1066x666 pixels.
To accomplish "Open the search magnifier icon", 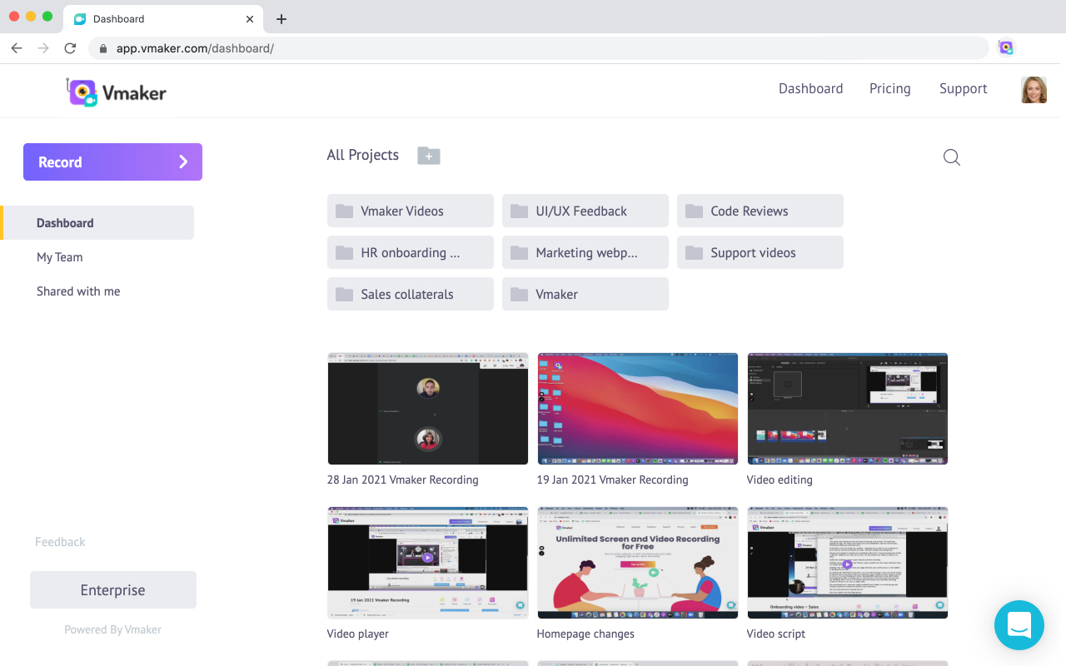I will coord(952,157).
